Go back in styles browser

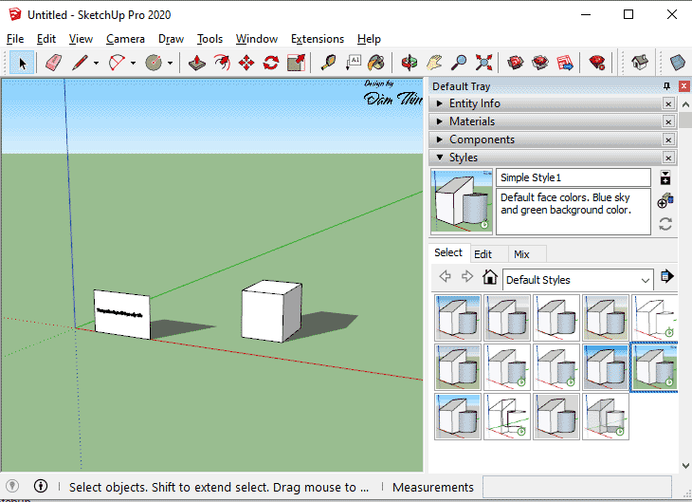[445, 277]
